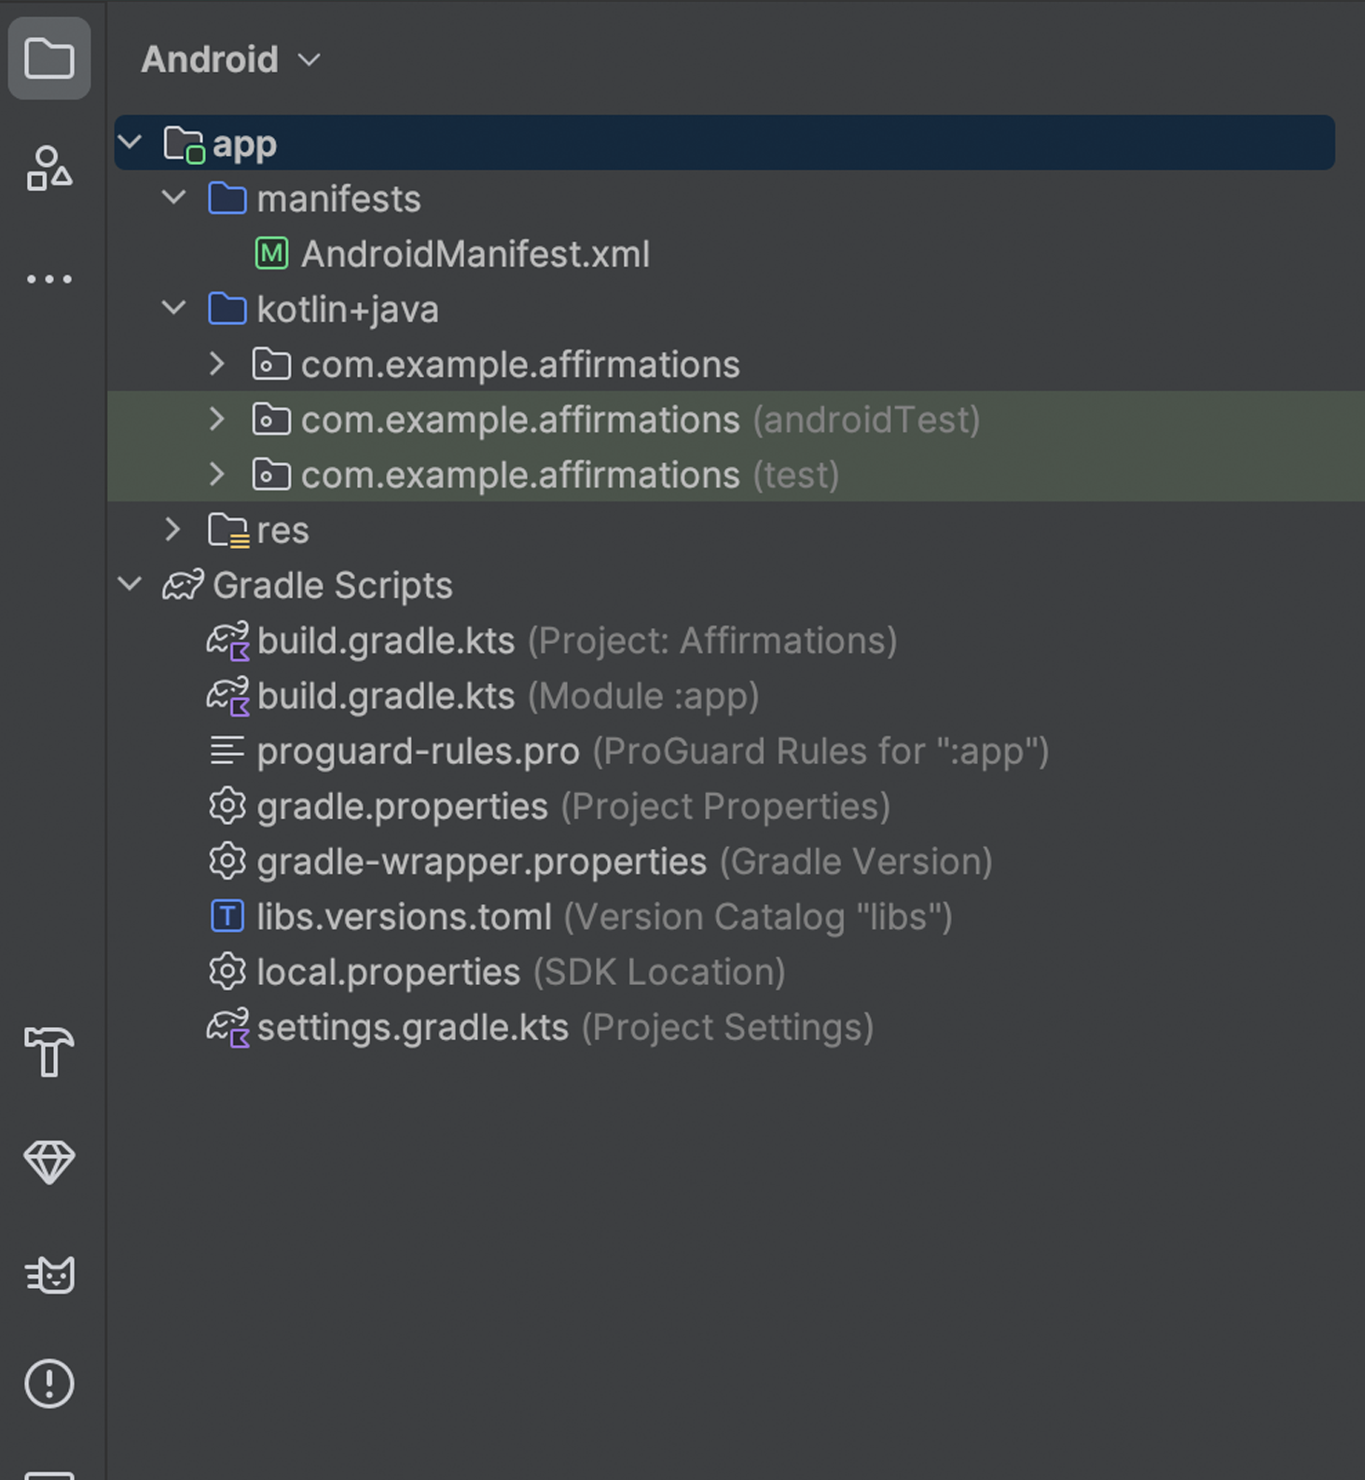
Task: Expand the main com.example.affirmations package
Action: click(218, 363)
